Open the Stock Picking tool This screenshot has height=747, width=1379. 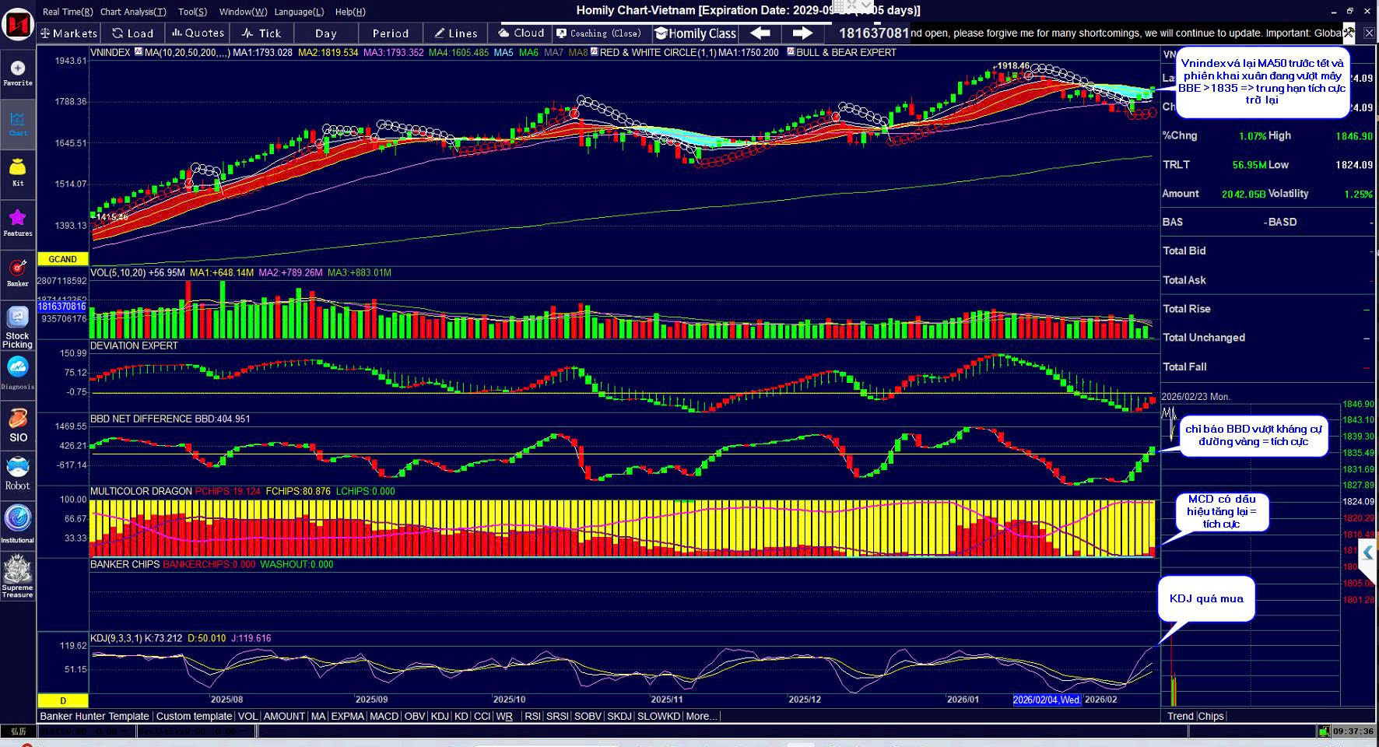pyautogui.click(x=17, y=326)
